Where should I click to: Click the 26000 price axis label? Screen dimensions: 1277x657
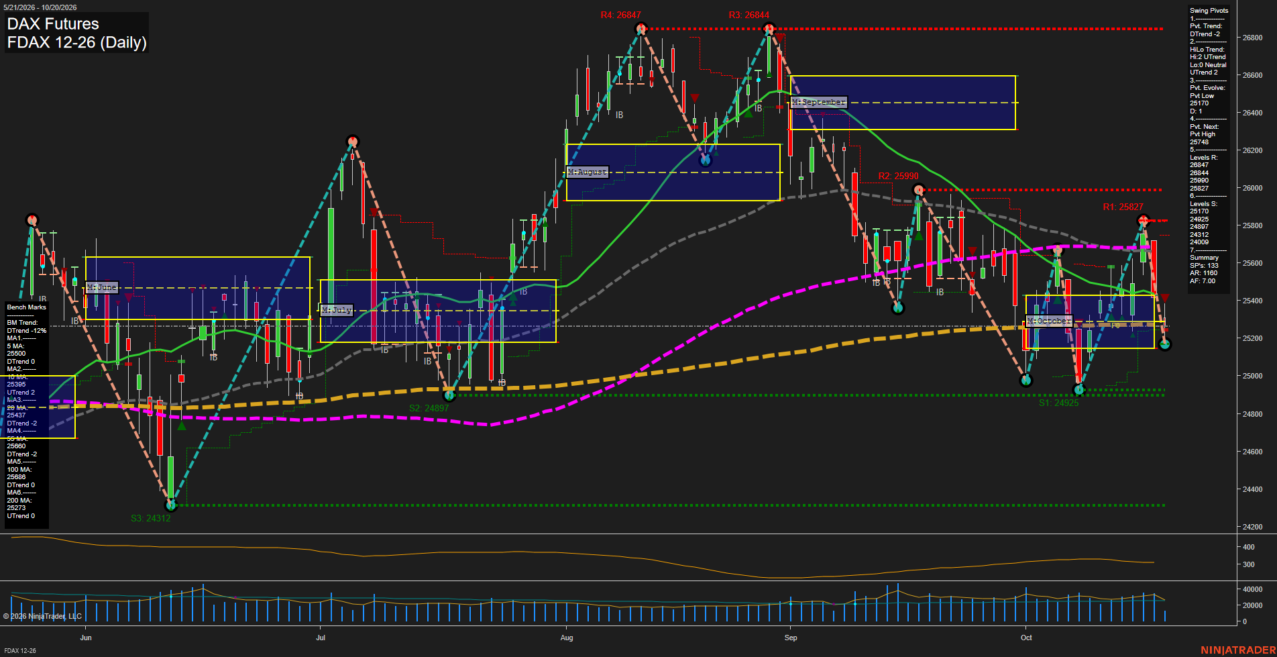[x=1253, y=188]
